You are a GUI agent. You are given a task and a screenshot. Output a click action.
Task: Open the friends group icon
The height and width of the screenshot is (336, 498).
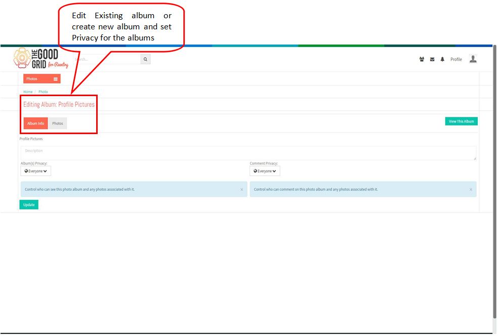(422, 59)
